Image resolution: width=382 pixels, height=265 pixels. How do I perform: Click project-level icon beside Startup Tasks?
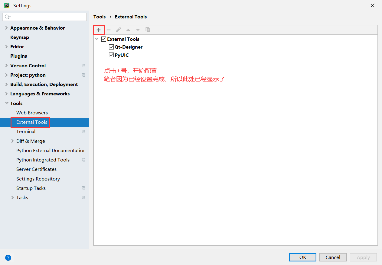[84, 188]
